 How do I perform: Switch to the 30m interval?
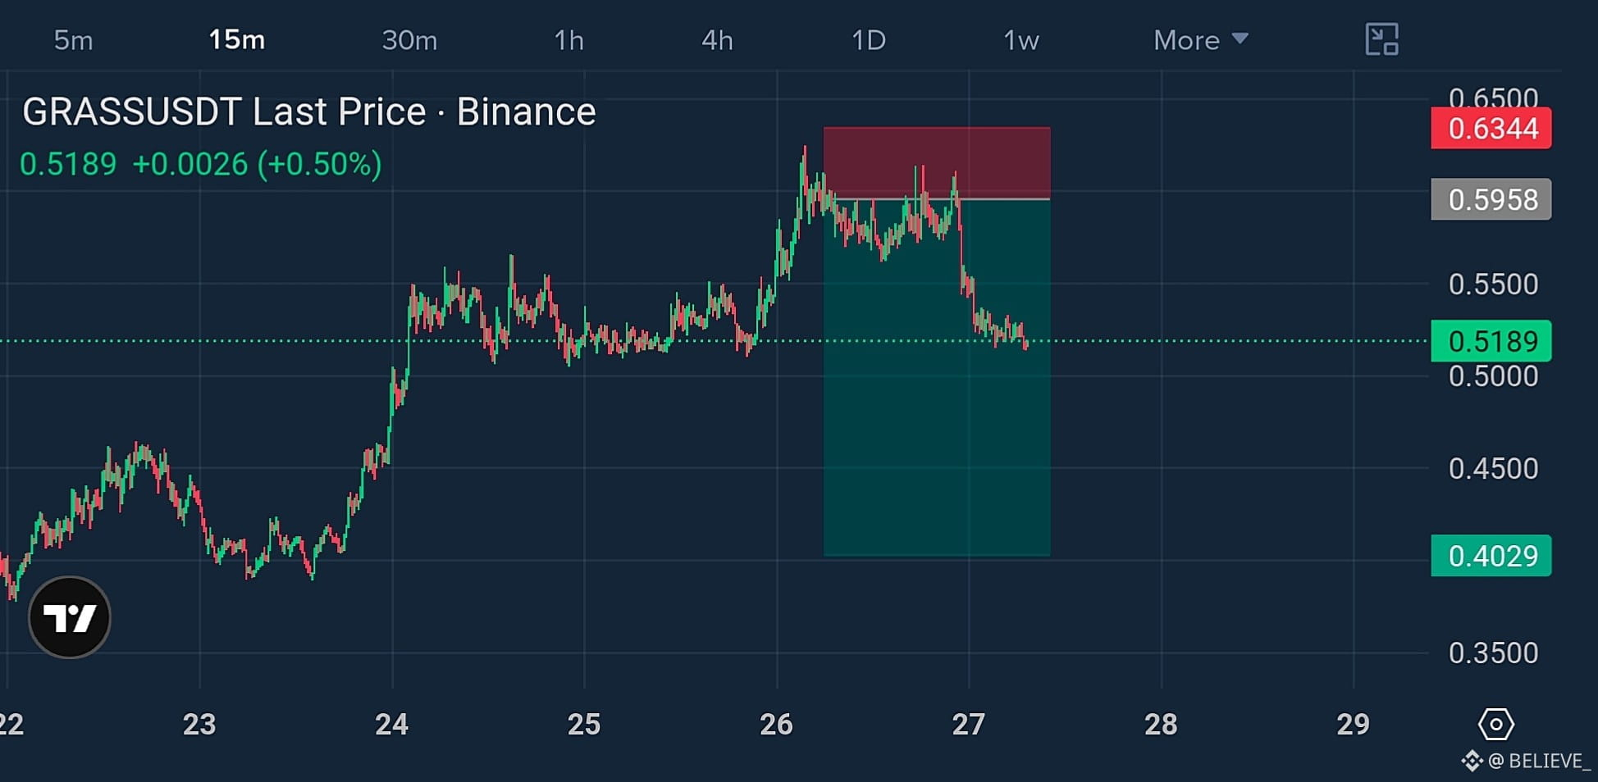409,40
